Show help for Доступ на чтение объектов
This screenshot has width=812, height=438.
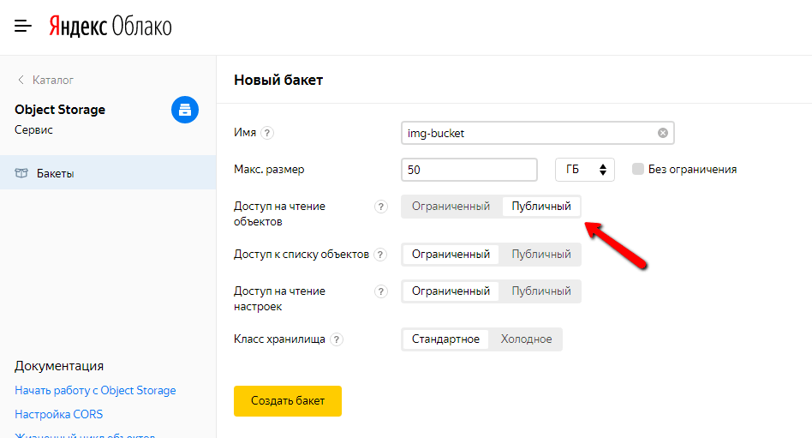click(x=381, y=207)
